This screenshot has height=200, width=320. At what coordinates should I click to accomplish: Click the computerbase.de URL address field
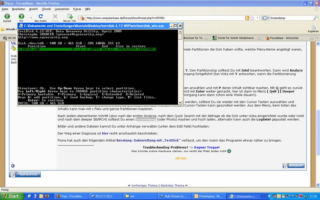coord(164,18)
